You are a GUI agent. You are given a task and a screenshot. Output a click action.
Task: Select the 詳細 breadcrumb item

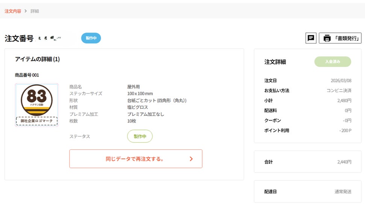pos(35,11)
